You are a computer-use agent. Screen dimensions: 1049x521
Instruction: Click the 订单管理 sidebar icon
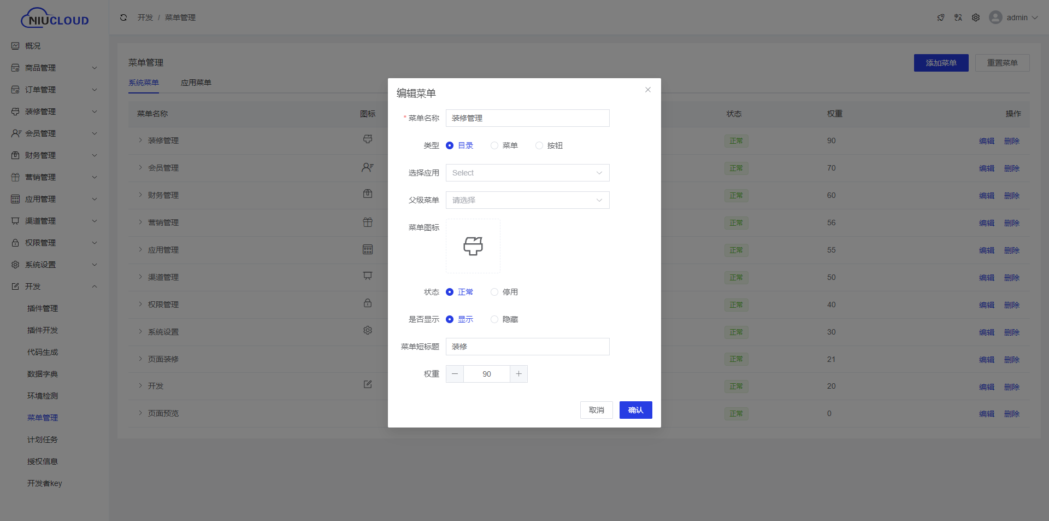(15, 90)
